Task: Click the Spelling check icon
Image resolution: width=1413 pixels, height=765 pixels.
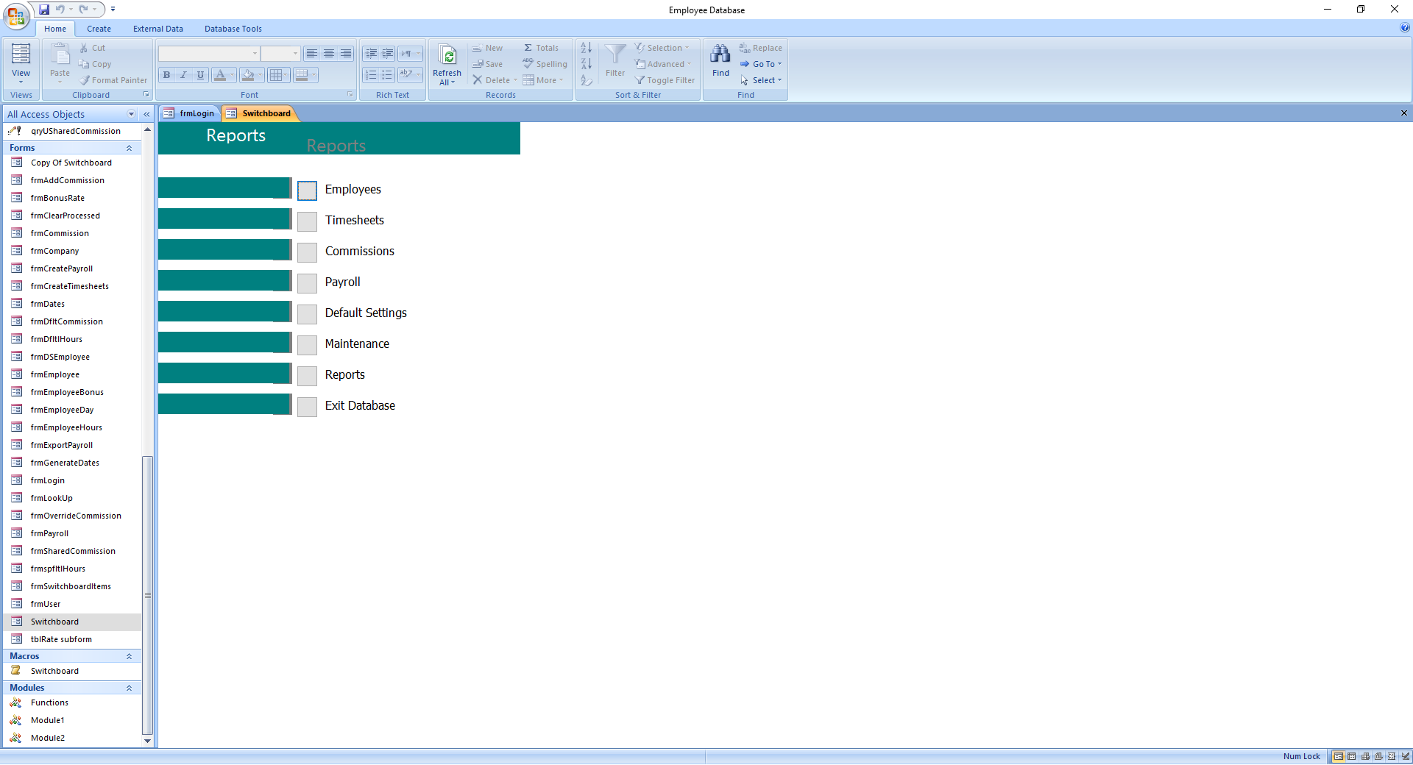Action: pos(545,64)
